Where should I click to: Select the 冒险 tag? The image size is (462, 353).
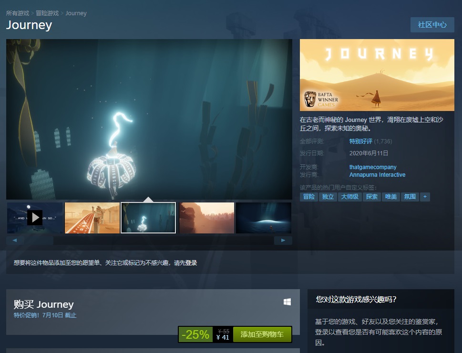coord(309,196)
